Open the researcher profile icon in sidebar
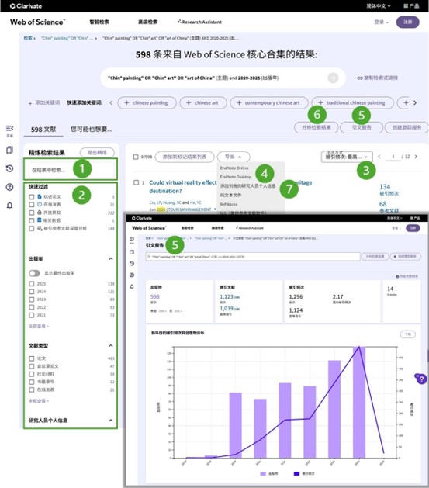The width and height of the screenshot is (429, 488). click(9, 187)
